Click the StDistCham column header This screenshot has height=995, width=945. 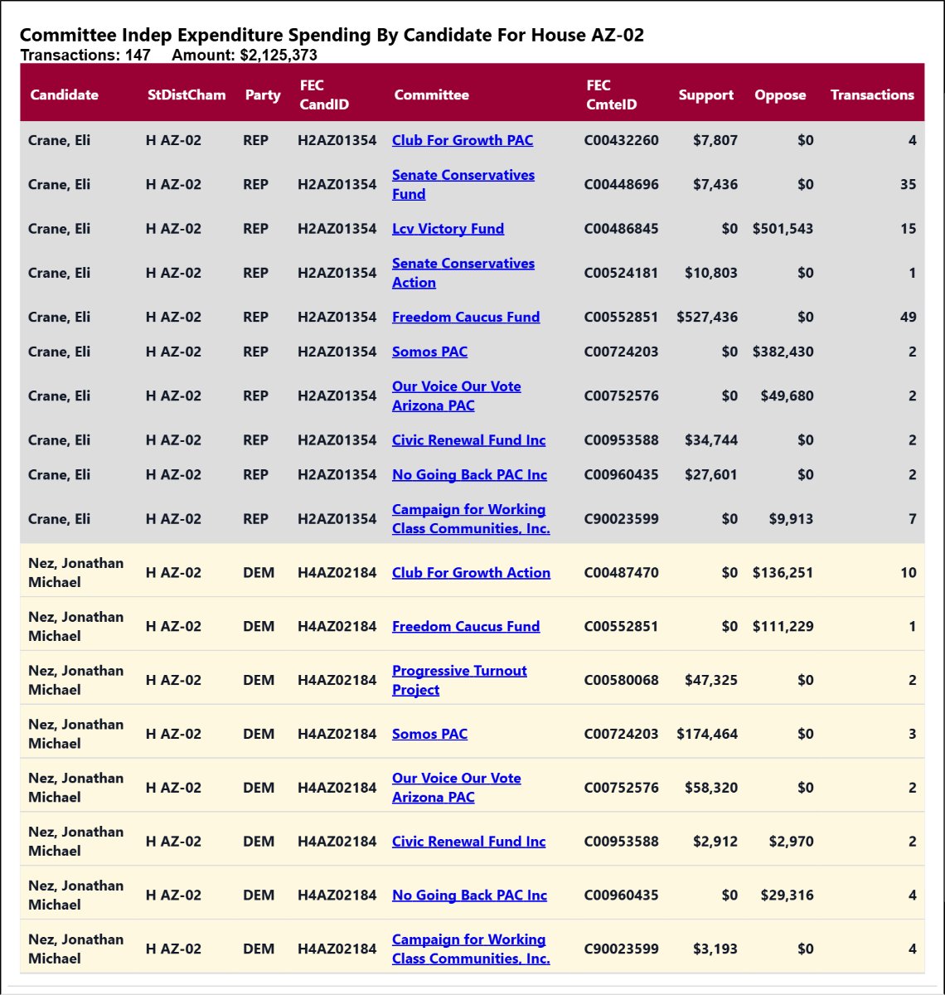tap(187, 95)
